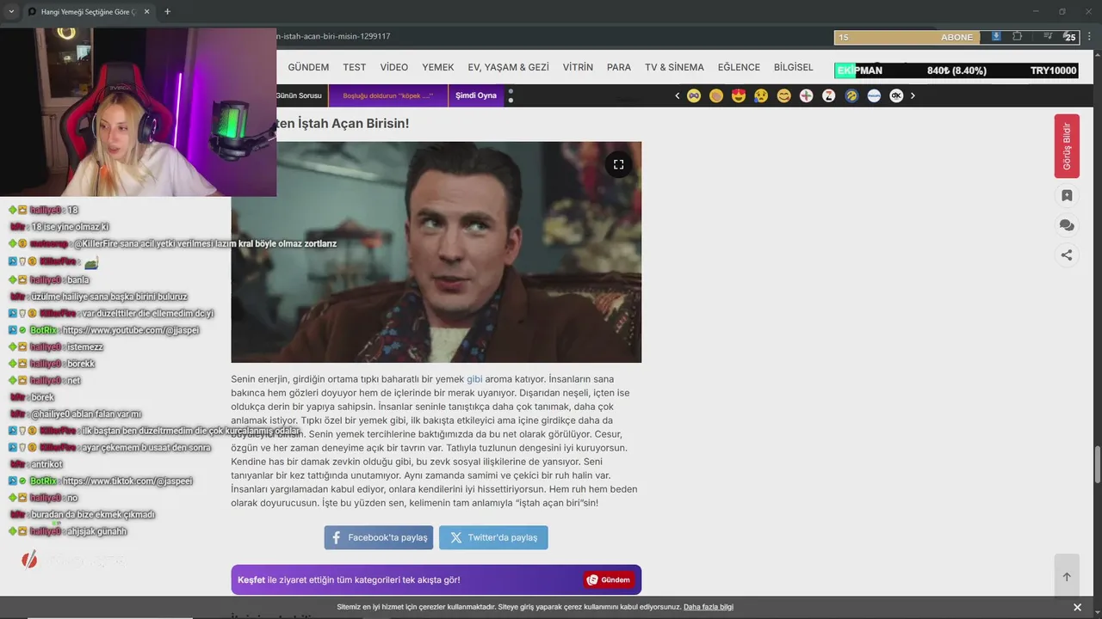Click the red-green plus brand icon

point(807,95)
